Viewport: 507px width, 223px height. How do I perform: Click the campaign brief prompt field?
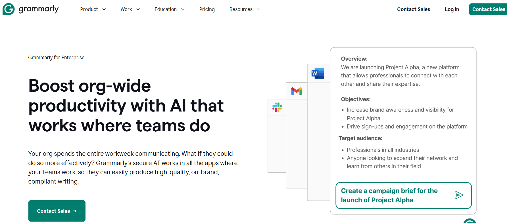(x=392, y=195)
